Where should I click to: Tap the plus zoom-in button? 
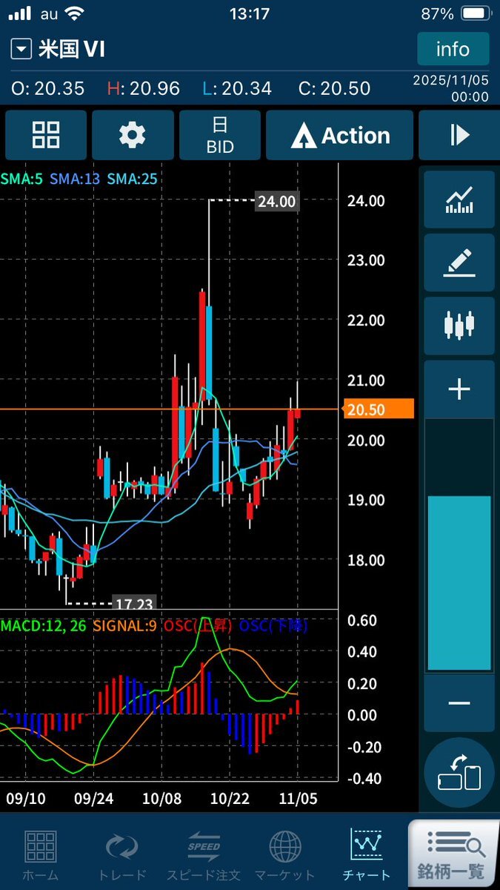(459, 389)
